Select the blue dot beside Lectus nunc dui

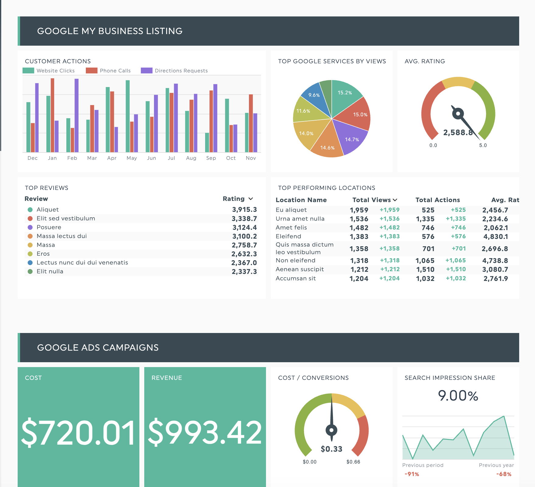click(x=30, y=263)
